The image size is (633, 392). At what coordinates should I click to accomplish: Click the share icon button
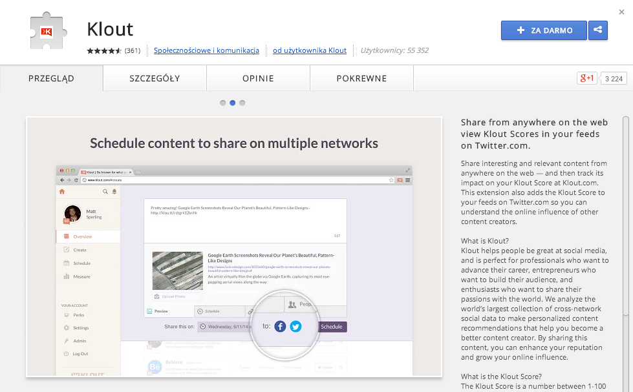pyautogui.click(x=598, y=30)
